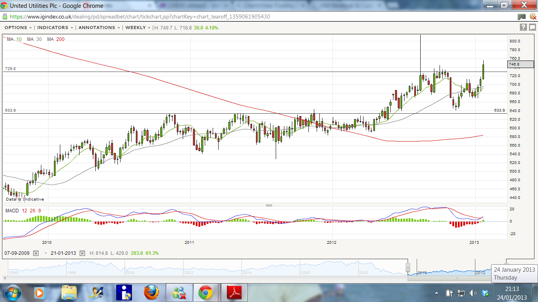Click the grey arrow icon in address bar
Viewport: 538px width, 302px height.
tap(521, 17)
